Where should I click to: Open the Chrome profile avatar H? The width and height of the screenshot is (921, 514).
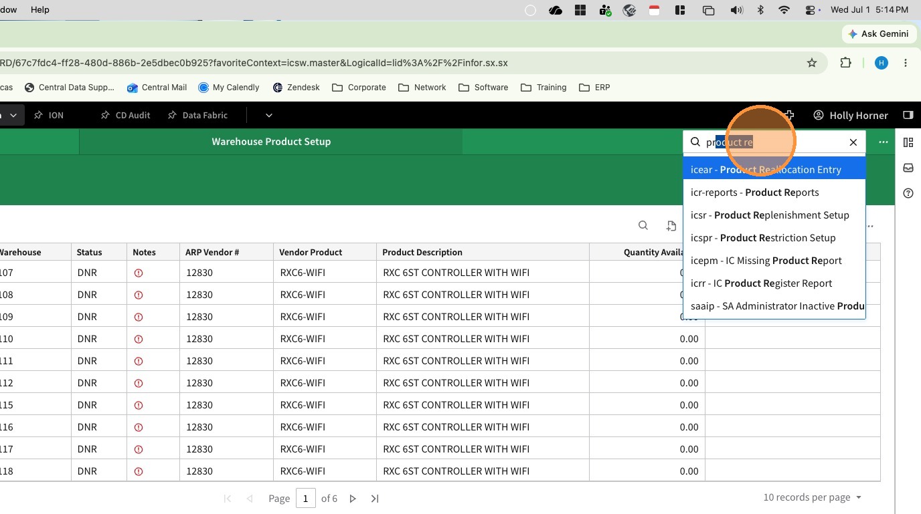tap(882, 63)
